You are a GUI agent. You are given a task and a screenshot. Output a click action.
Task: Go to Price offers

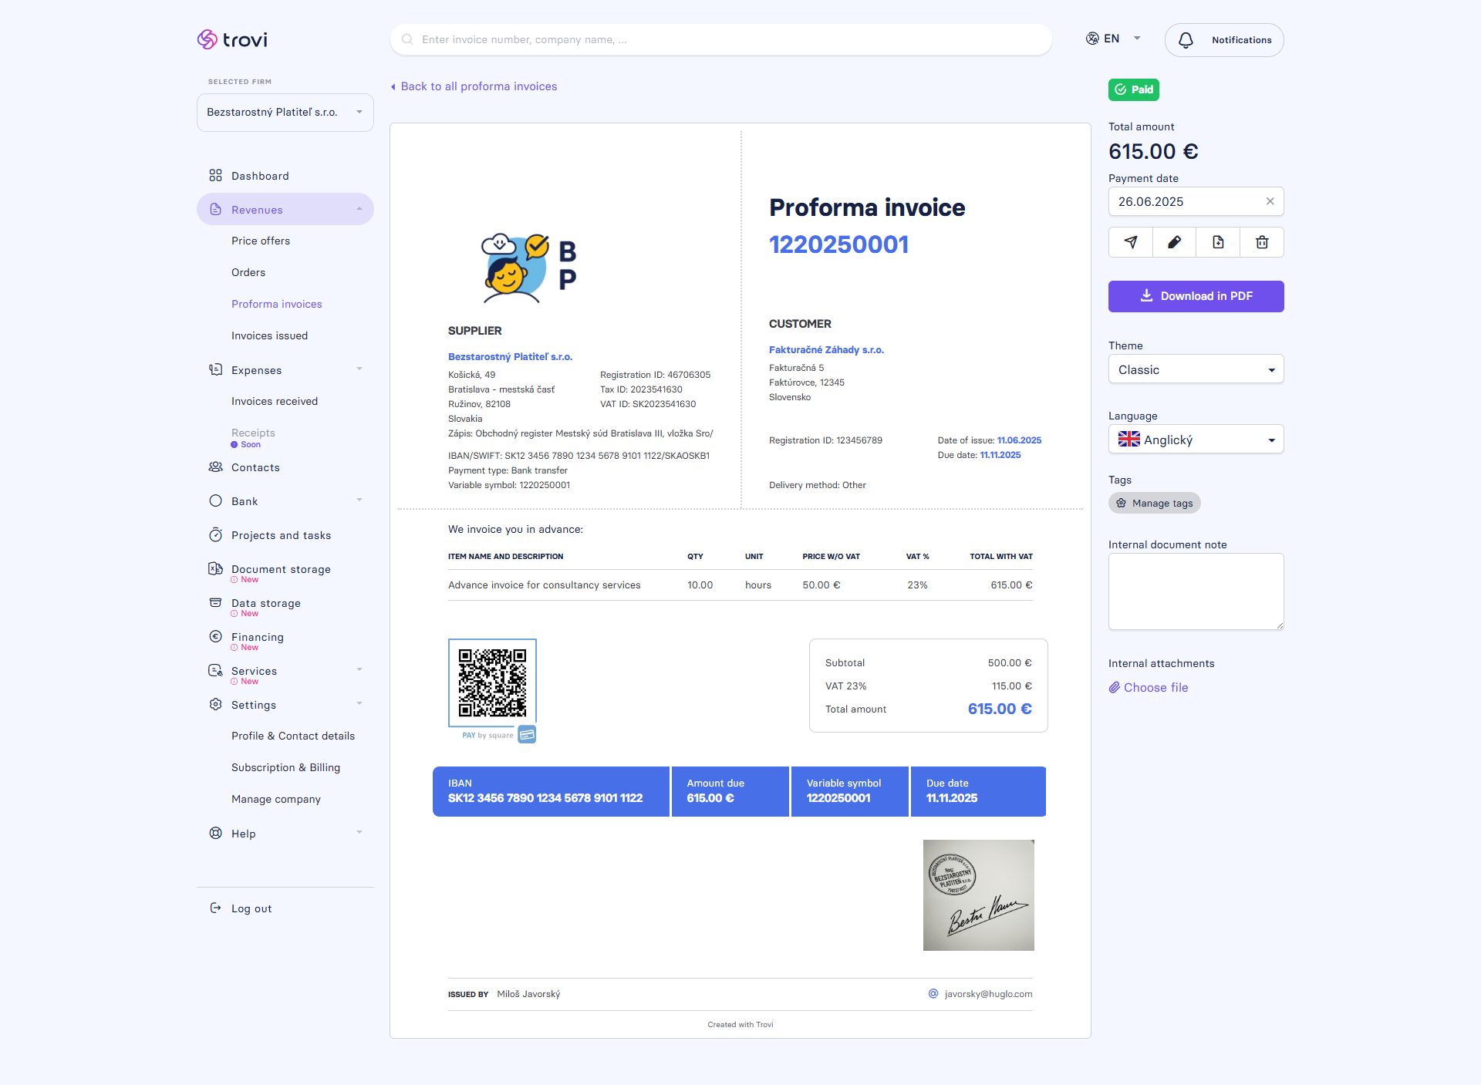click(261, 241)
